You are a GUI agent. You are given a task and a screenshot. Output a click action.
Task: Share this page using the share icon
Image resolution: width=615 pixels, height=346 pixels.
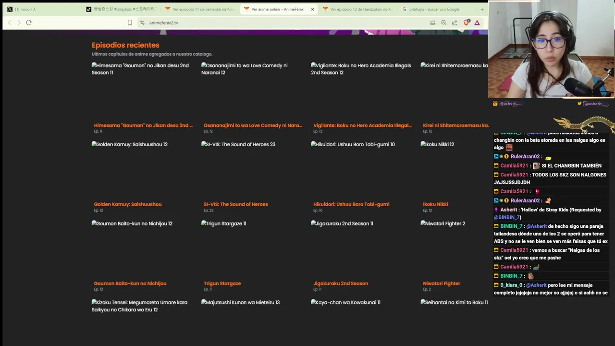(455, 23)
